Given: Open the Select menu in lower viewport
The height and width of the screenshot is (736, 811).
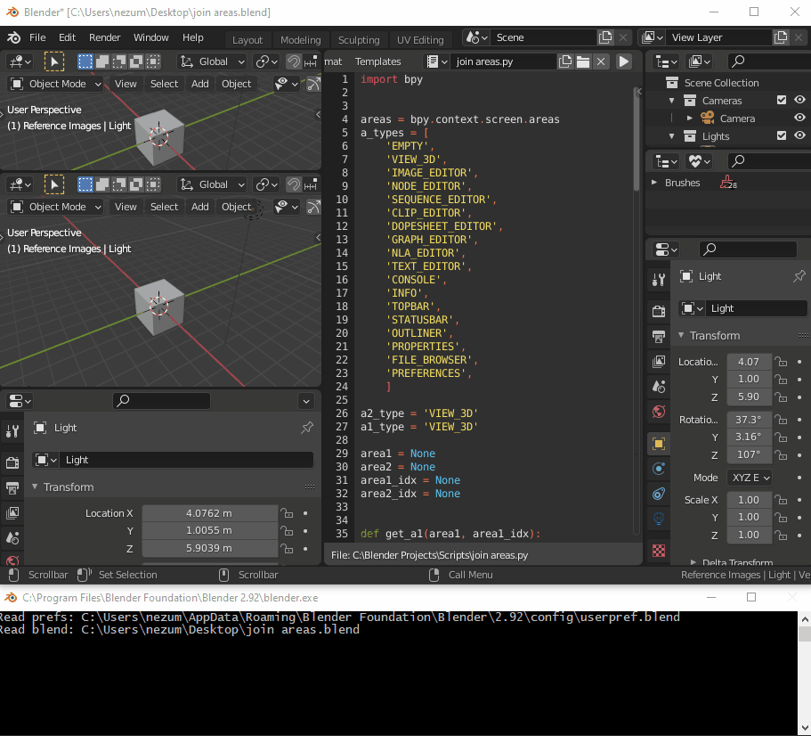Looking at the screenshot, I should [x=164, y=207].
